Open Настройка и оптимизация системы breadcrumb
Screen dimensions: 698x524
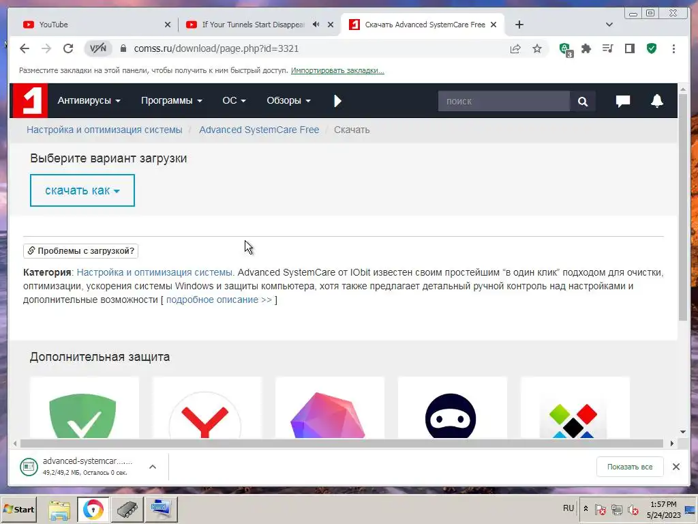click(x=104, y=130)
